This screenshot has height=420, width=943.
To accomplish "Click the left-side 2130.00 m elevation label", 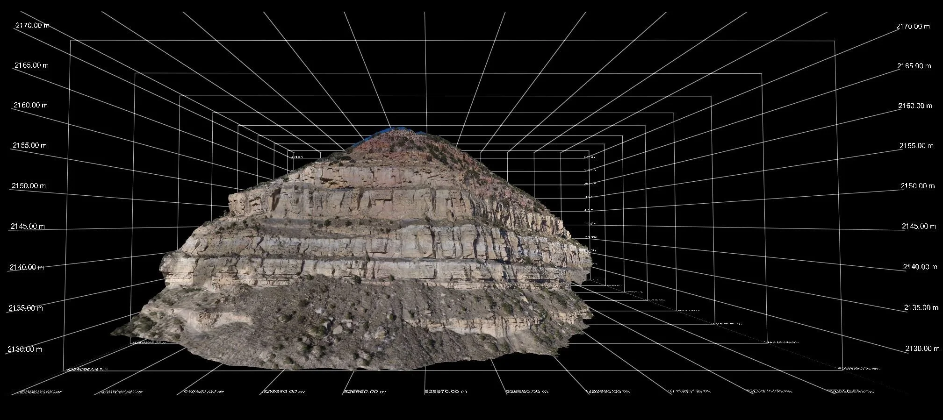I will coord(25,349).
